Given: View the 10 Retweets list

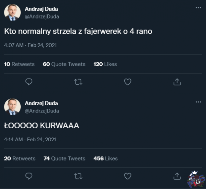Looking at the screenshot, I should click(19, 64).
